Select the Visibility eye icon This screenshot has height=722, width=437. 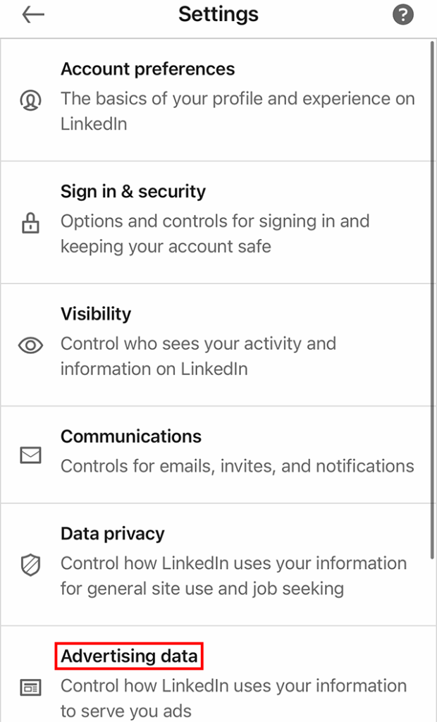[x=30, y=344]
